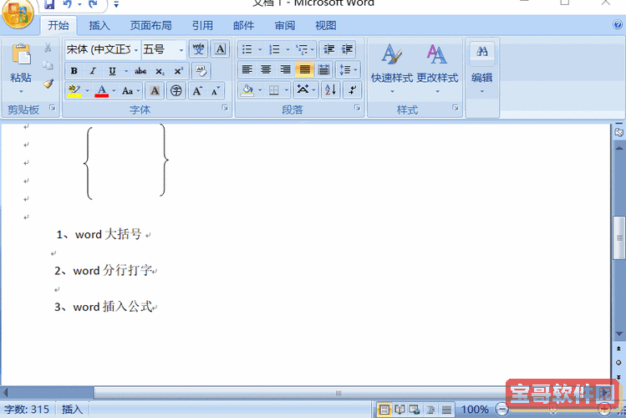Image resolution: width=626 pixels, height=418 pixels.
Task: Apply yellow text highlight color
Action: 74,91
